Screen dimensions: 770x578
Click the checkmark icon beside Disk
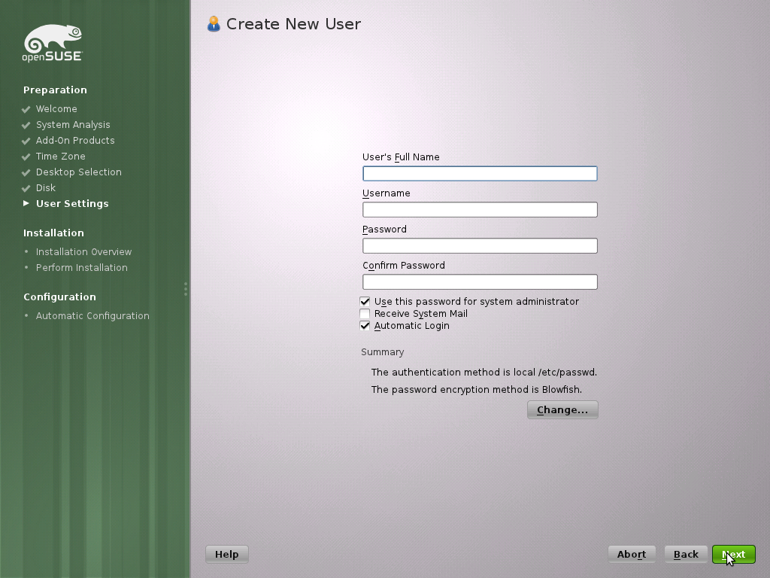coord(26,188)
